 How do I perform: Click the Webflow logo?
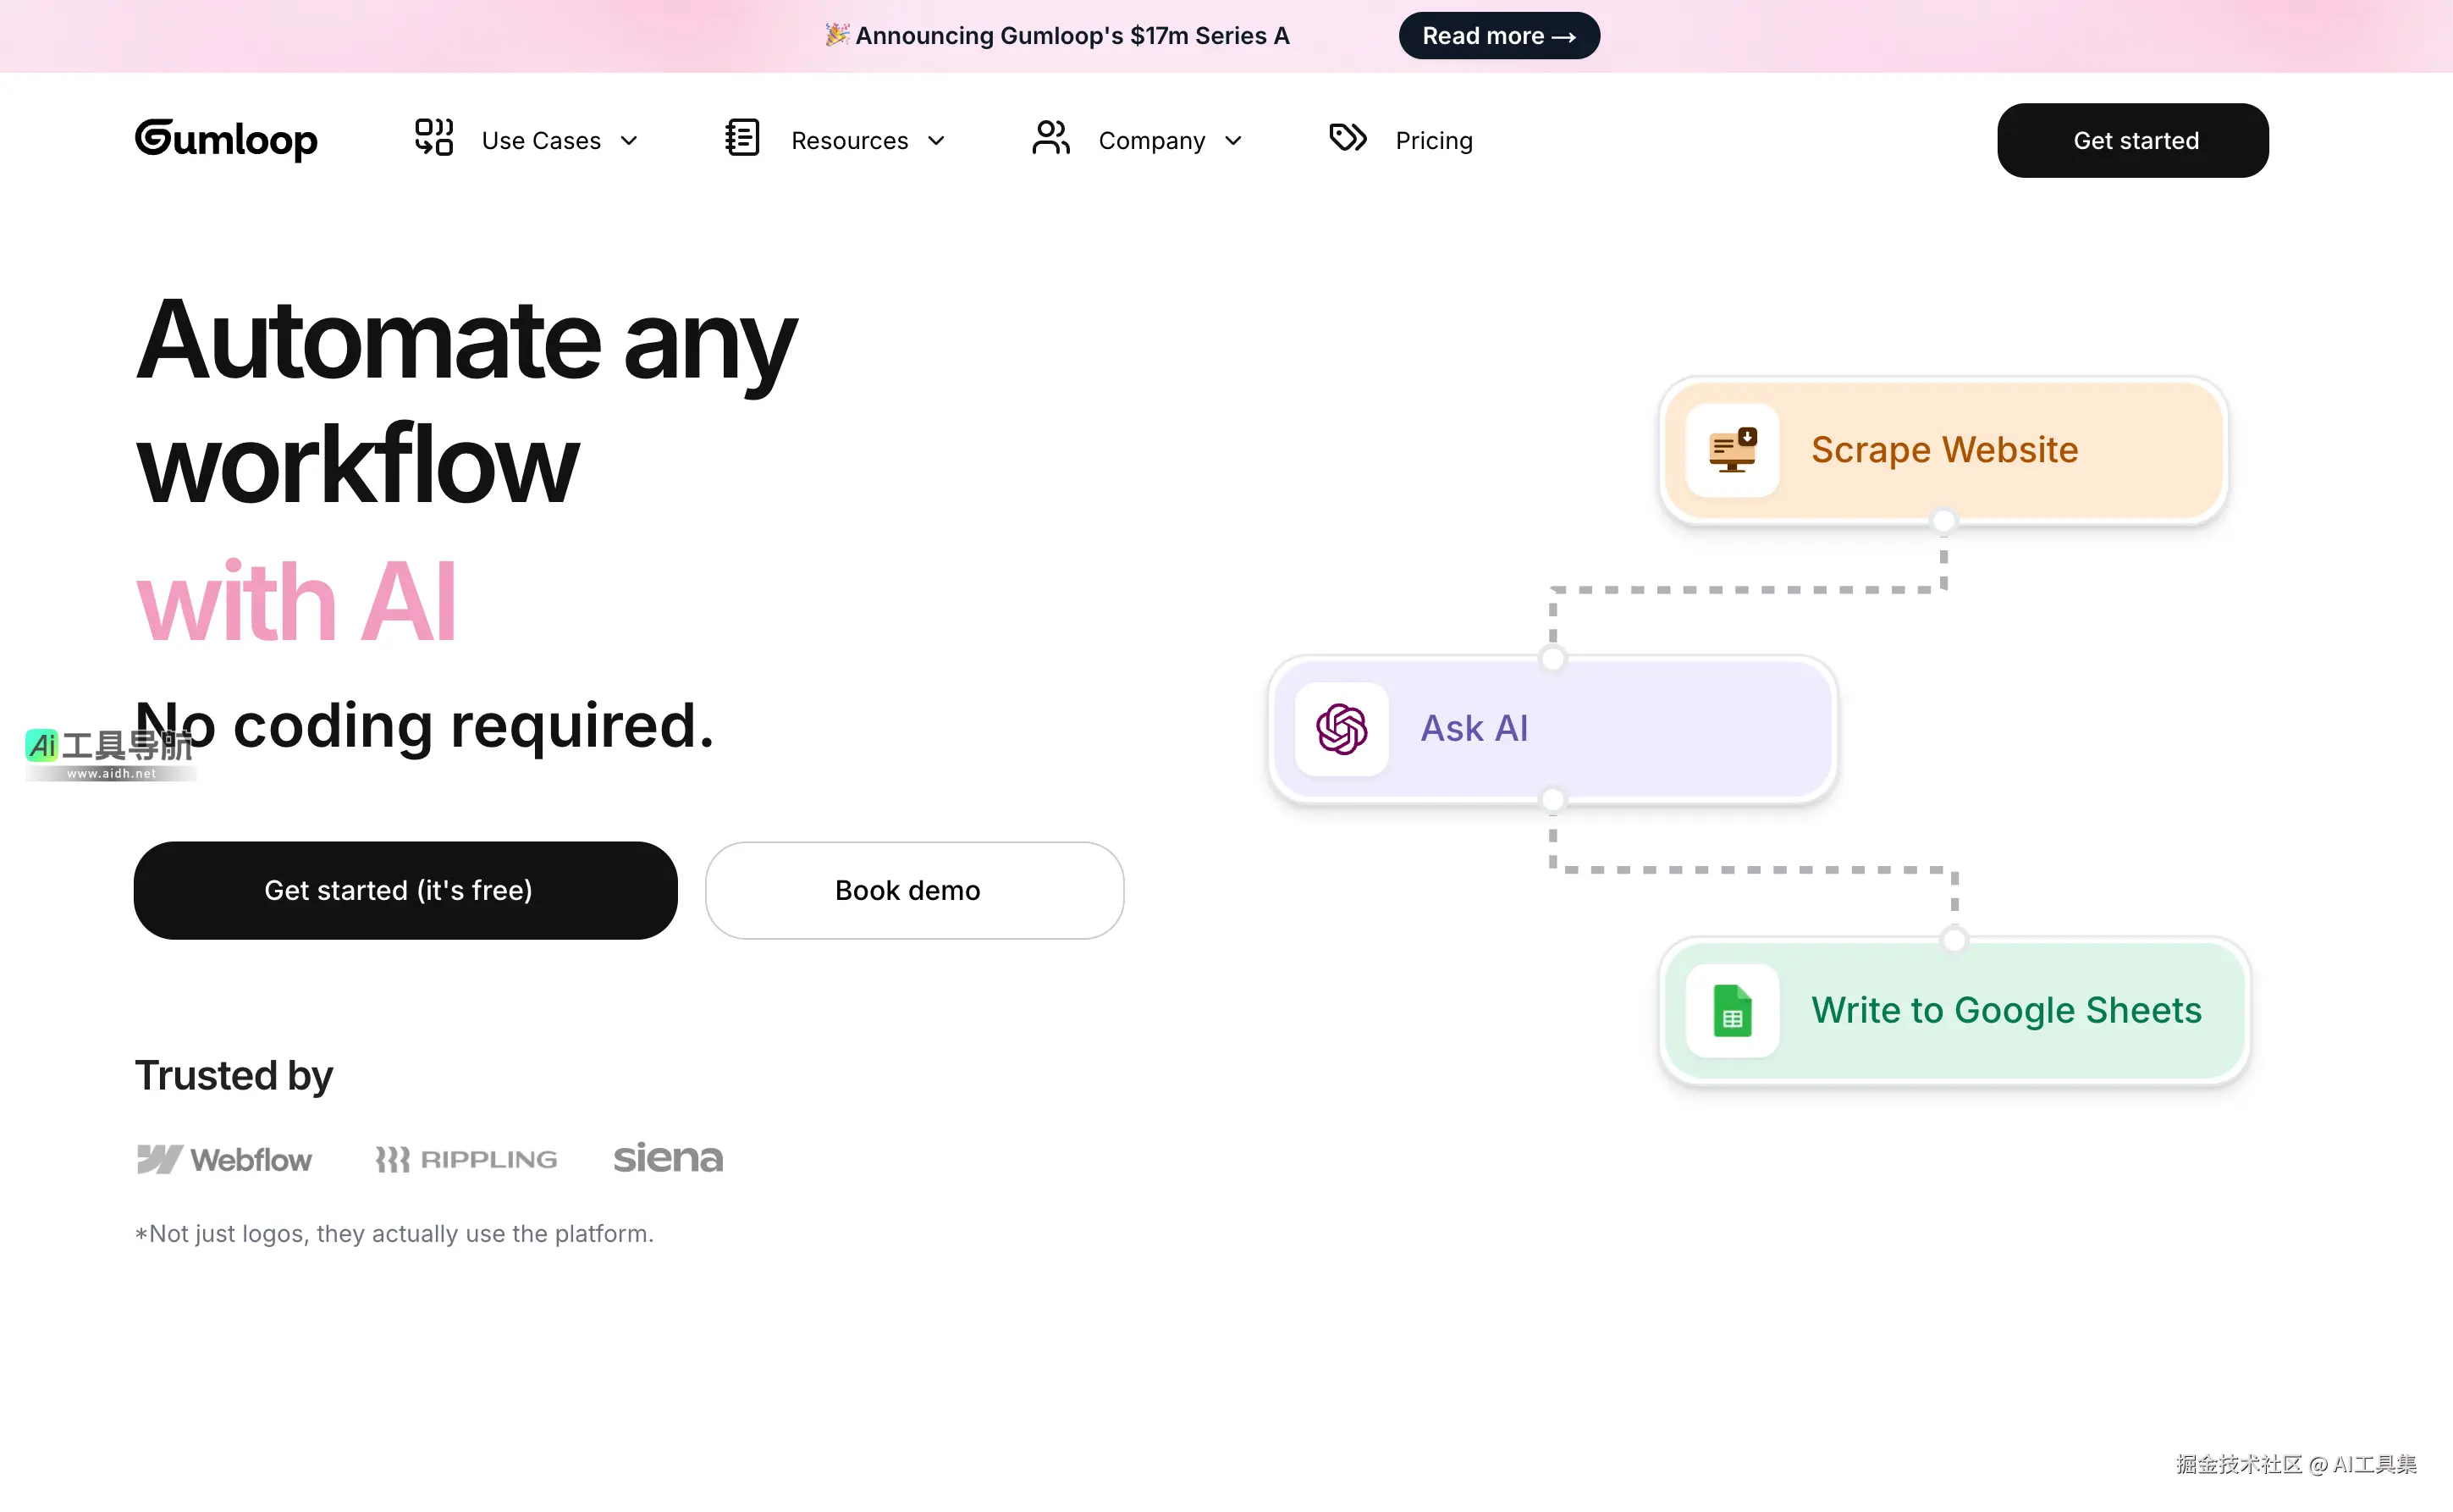[x=224, y=1159]
